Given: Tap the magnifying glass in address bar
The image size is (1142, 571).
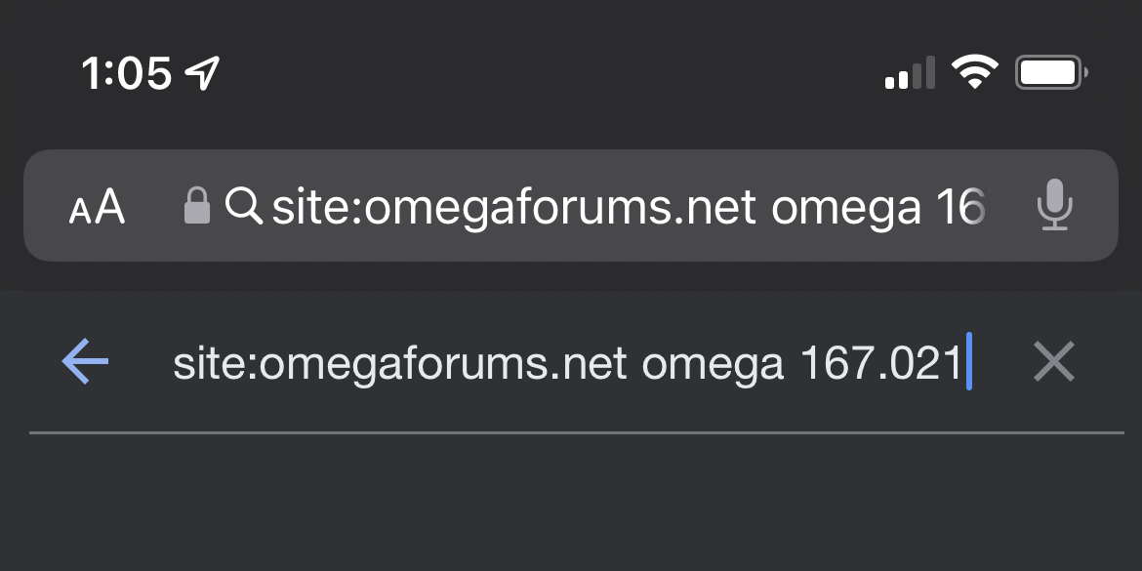Looking at the screenshot, I should [x=243, y=205].
